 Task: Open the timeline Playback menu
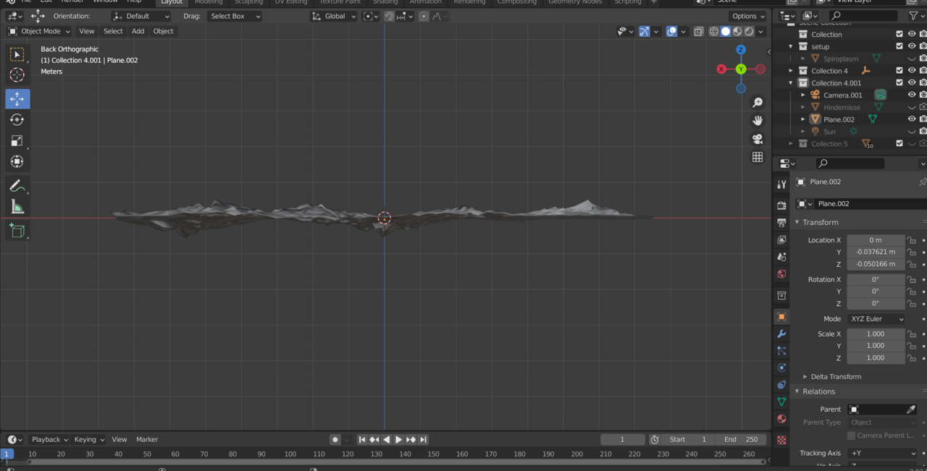click(x=49, y=439)
